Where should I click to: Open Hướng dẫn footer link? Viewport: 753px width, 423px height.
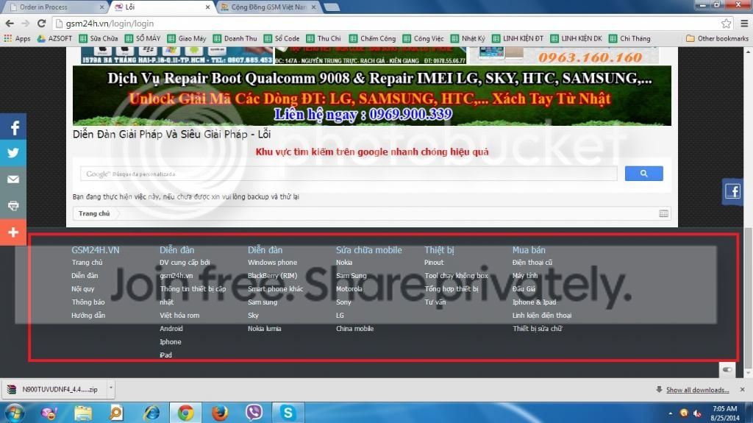[88, 316]
